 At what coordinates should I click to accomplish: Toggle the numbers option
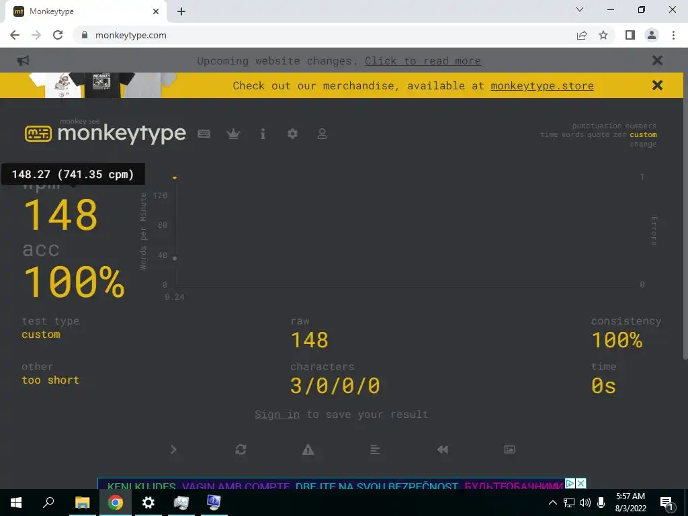(640, 126)
